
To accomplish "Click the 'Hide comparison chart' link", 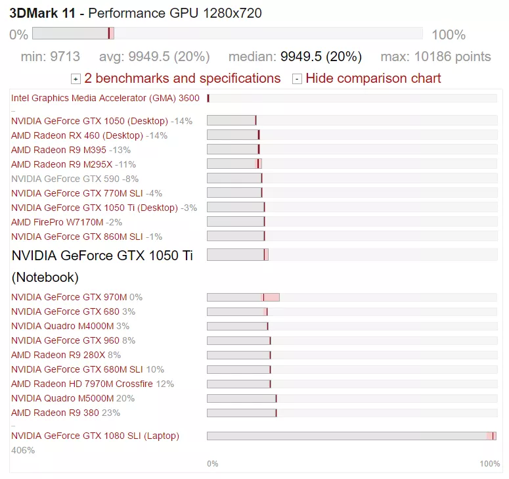I will (373, 79).
